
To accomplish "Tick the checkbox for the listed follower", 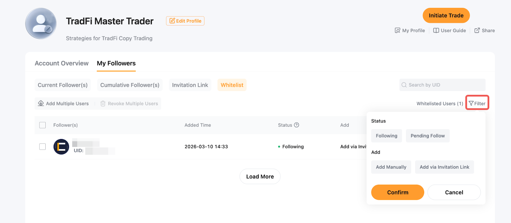I will [x=42, y=147].
